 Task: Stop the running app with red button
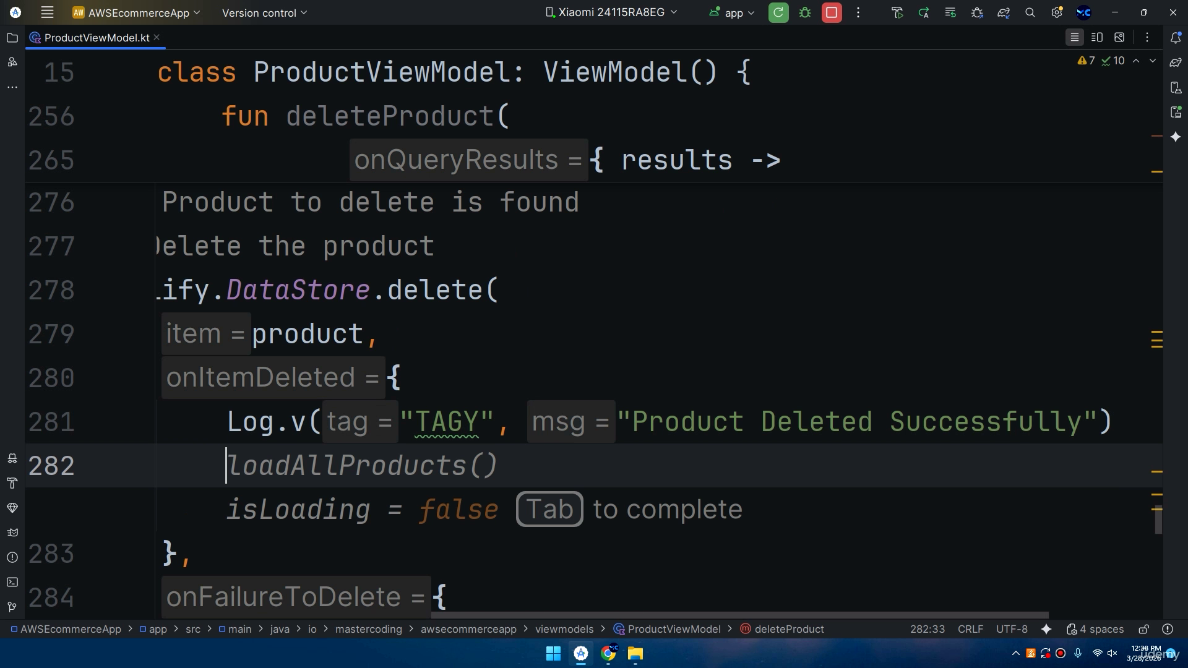point(832,12)
